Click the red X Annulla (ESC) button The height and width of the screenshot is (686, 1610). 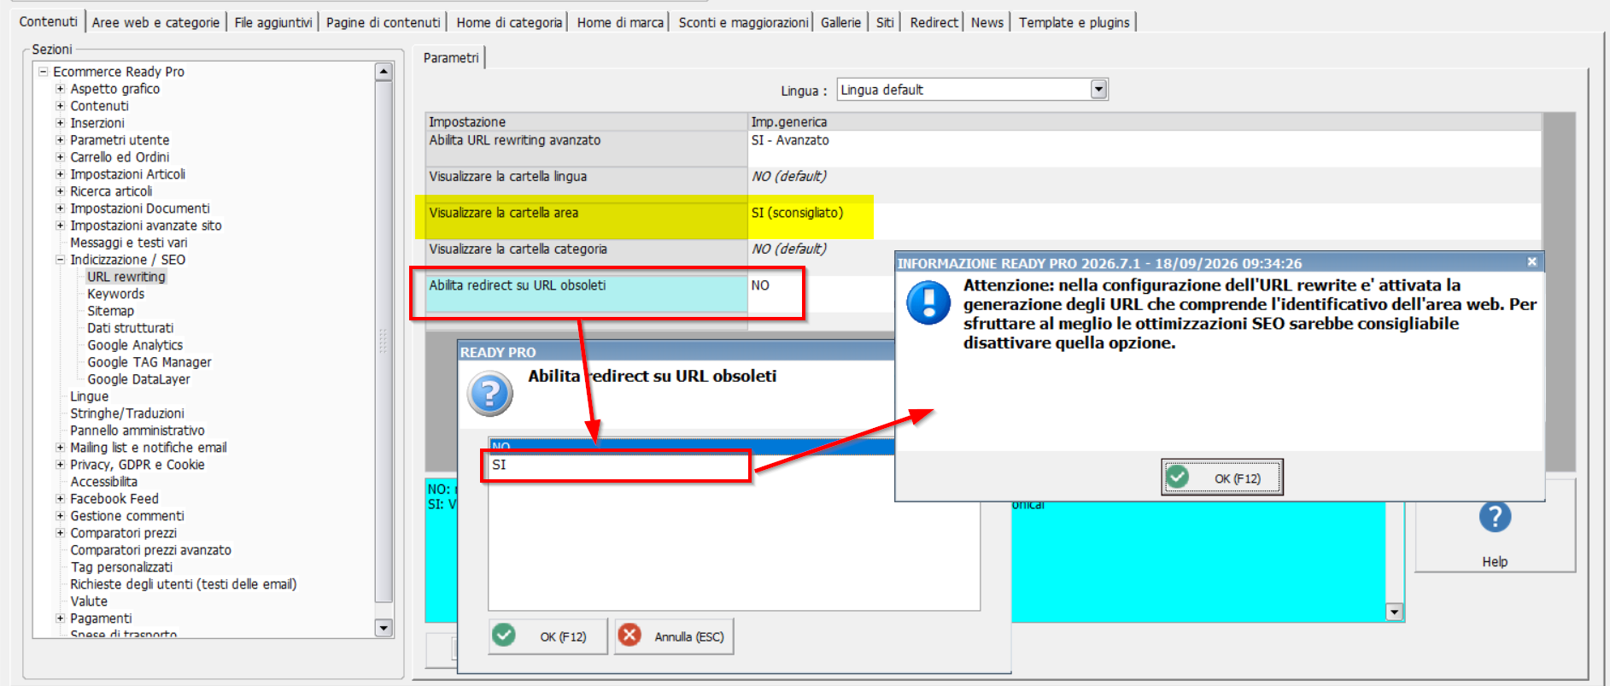click(x=674, y=636)
